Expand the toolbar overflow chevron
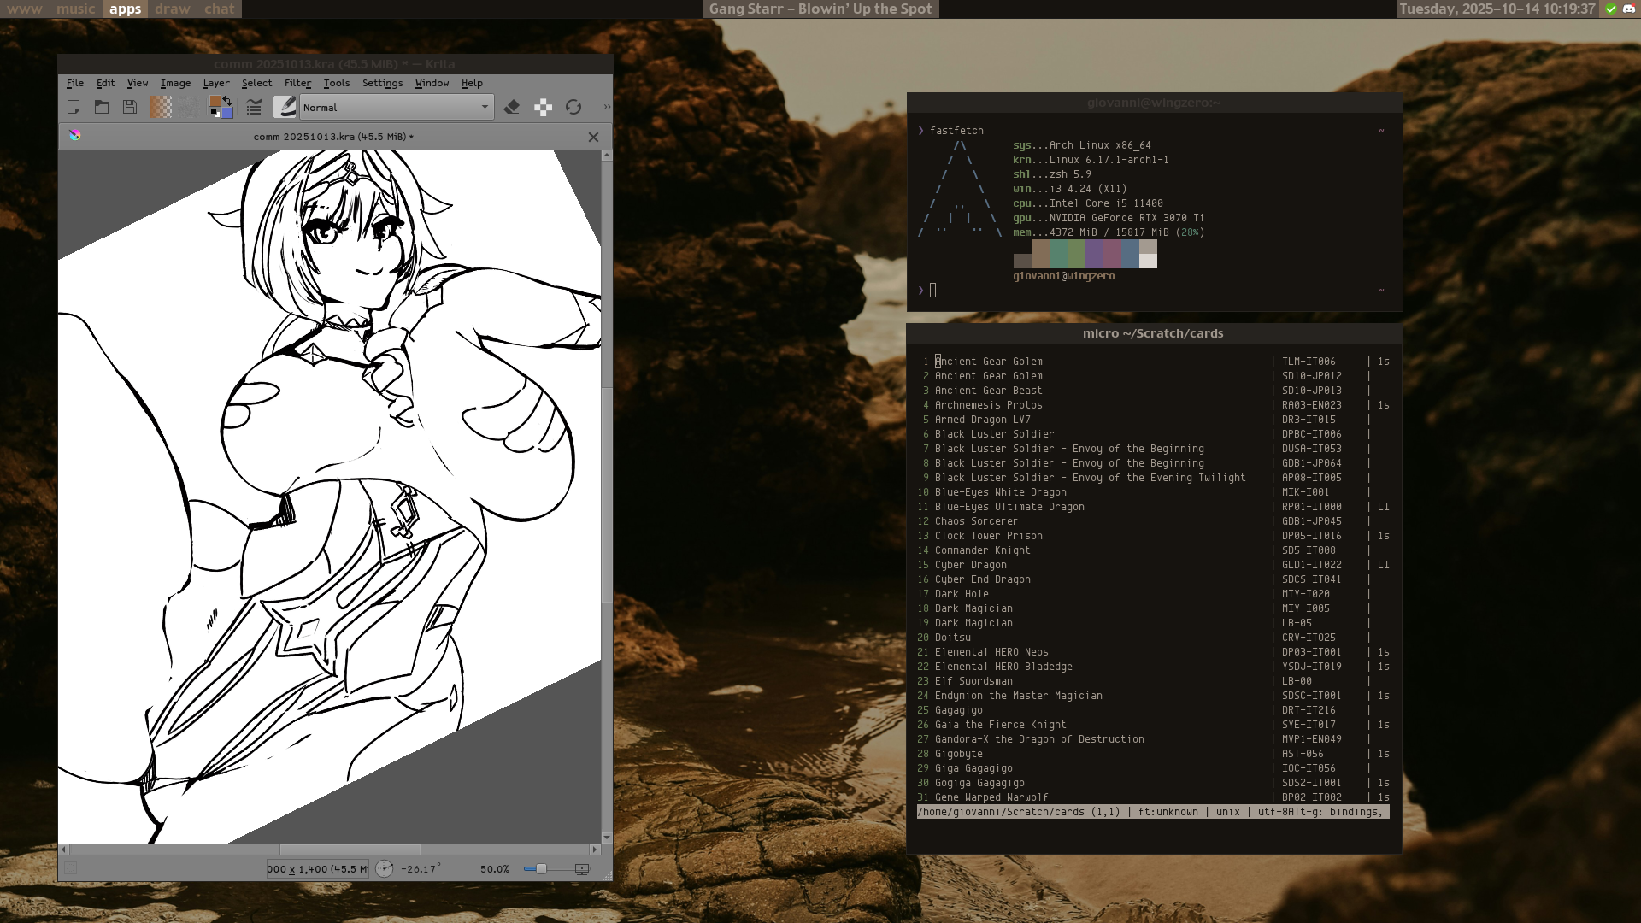 (x=607, y=107)
